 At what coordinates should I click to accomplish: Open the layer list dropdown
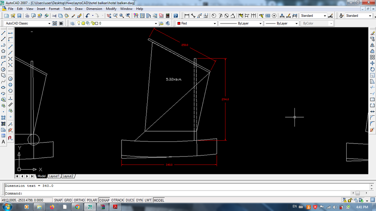pos(156,23)
